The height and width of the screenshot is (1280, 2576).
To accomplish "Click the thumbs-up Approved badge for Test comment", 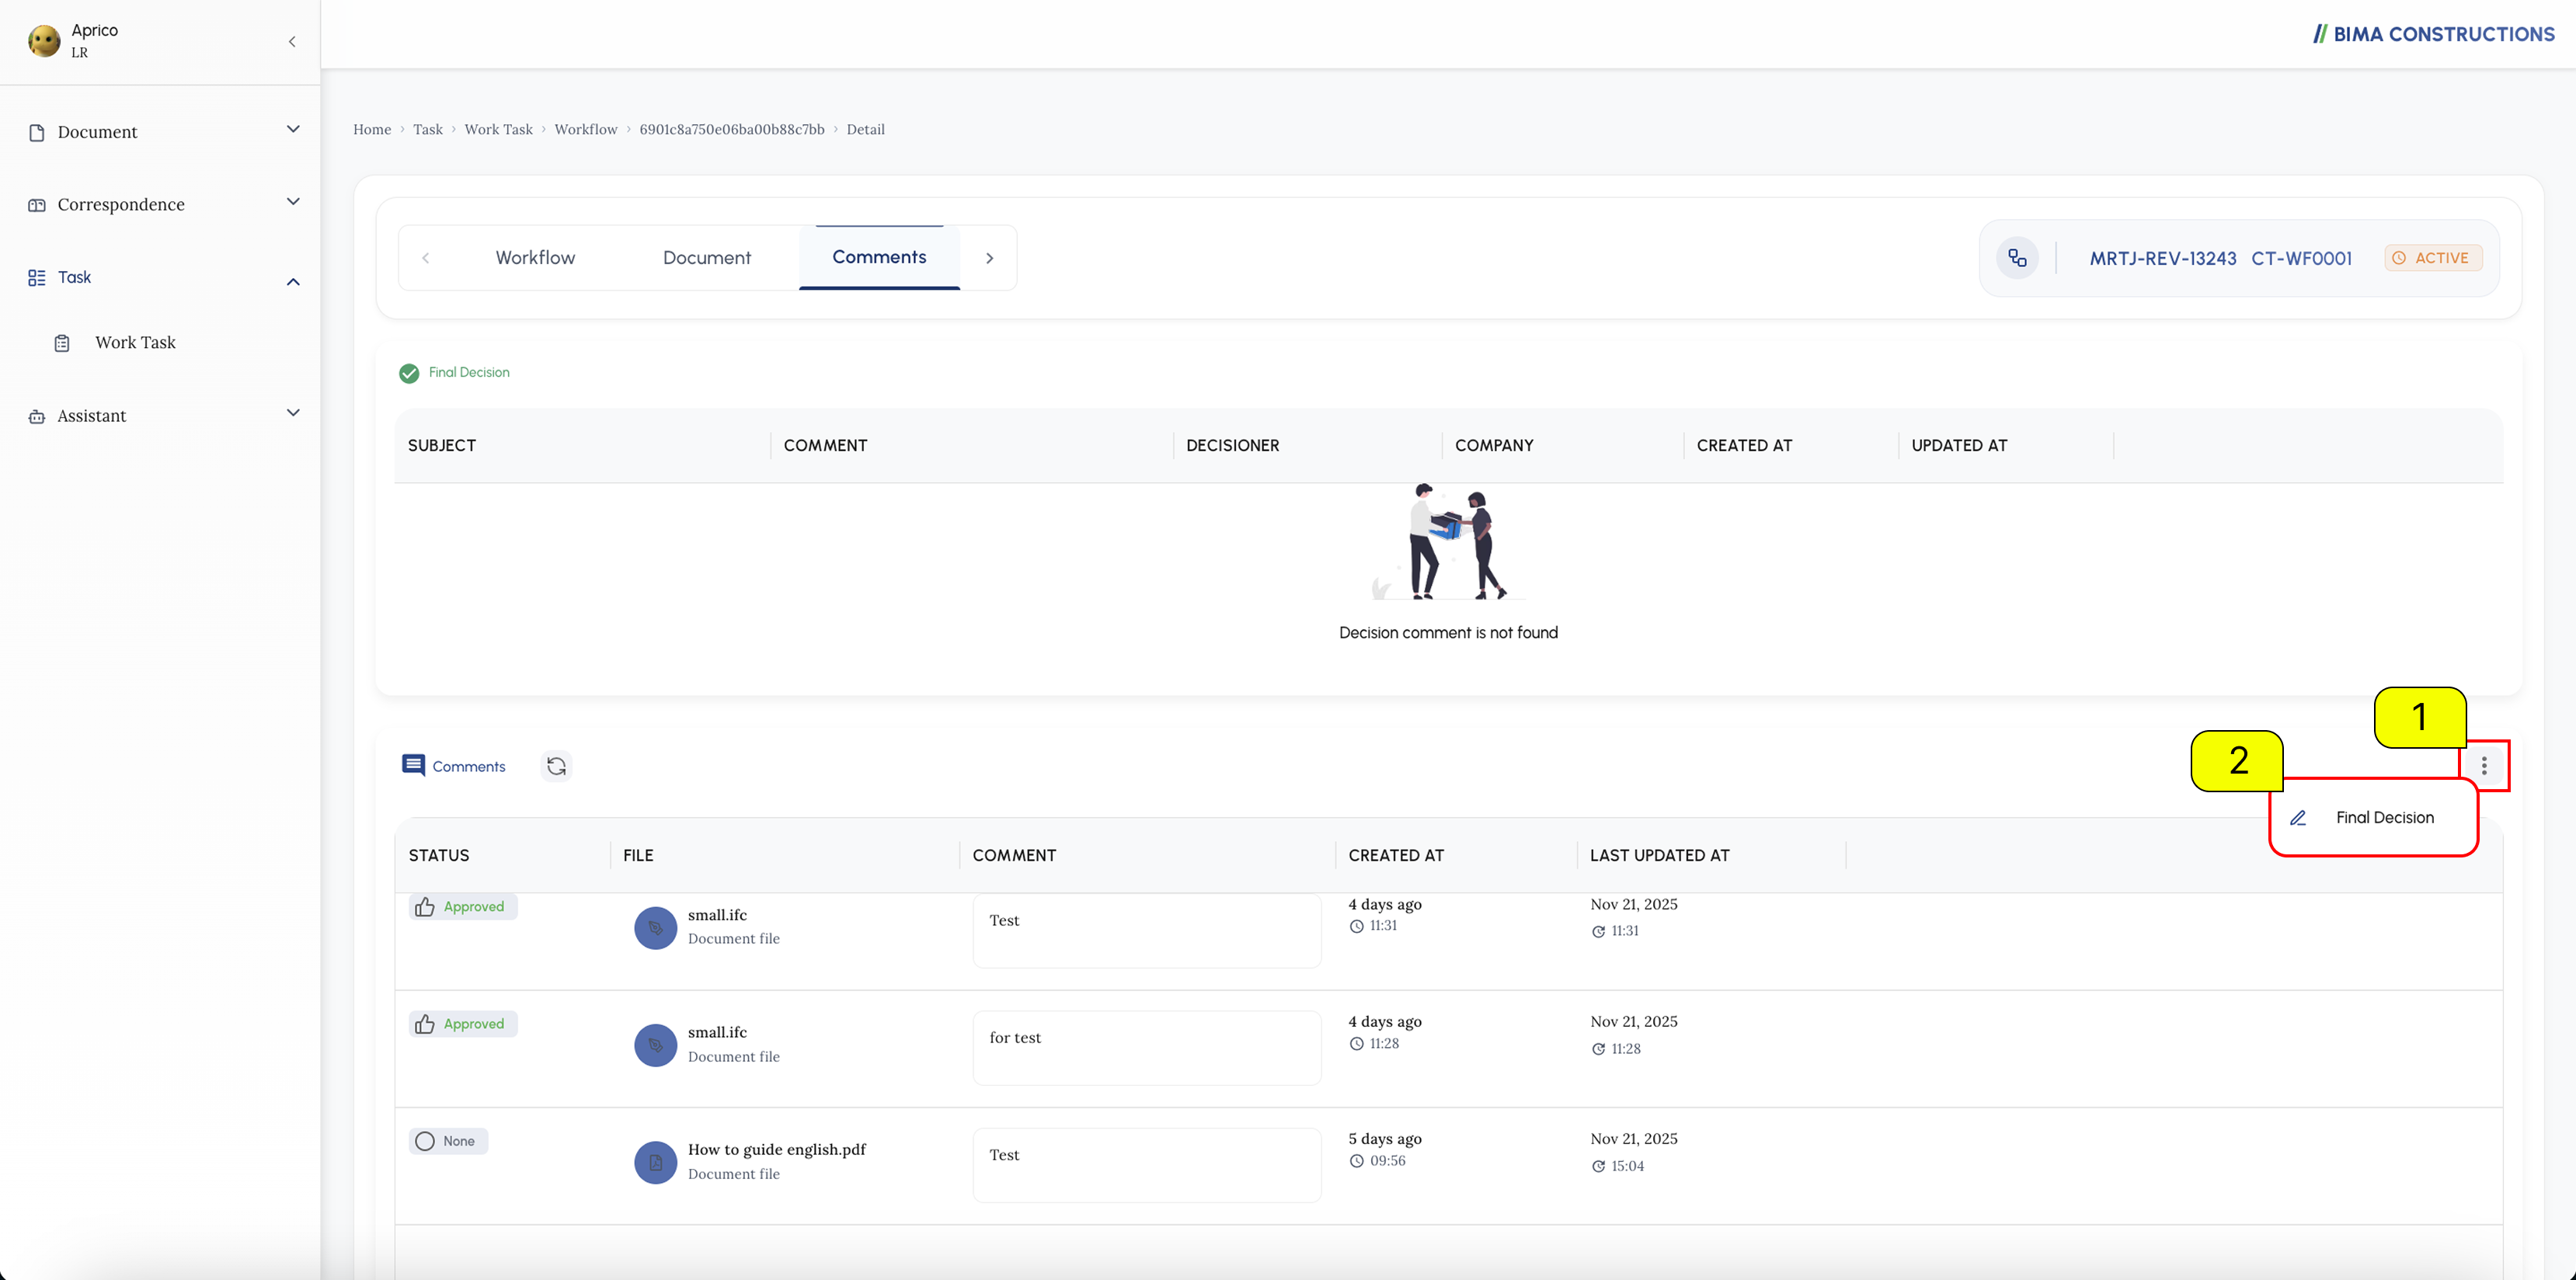I will point(463,907).
